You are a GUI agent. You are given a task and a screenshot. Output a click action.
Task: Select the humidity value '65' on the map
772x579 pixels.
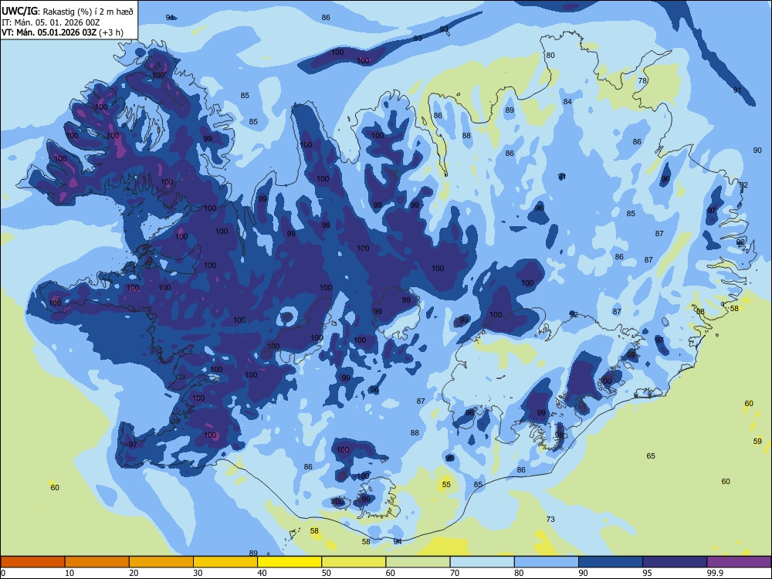point(651,456)
